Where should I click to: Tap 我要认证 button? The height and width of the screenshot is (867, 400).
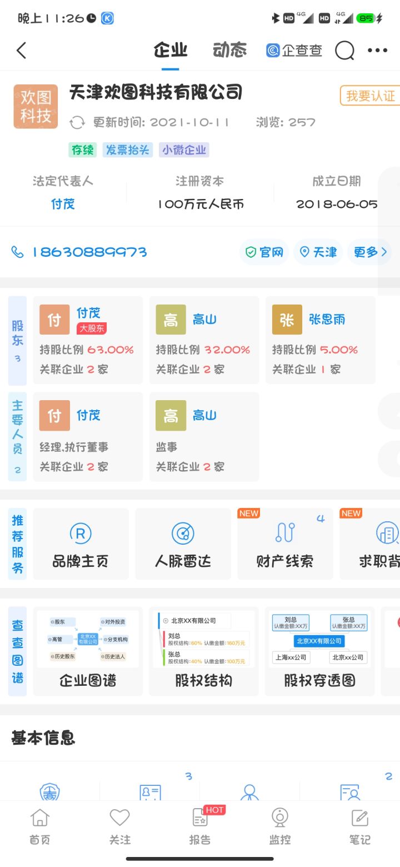pos(370,96)
